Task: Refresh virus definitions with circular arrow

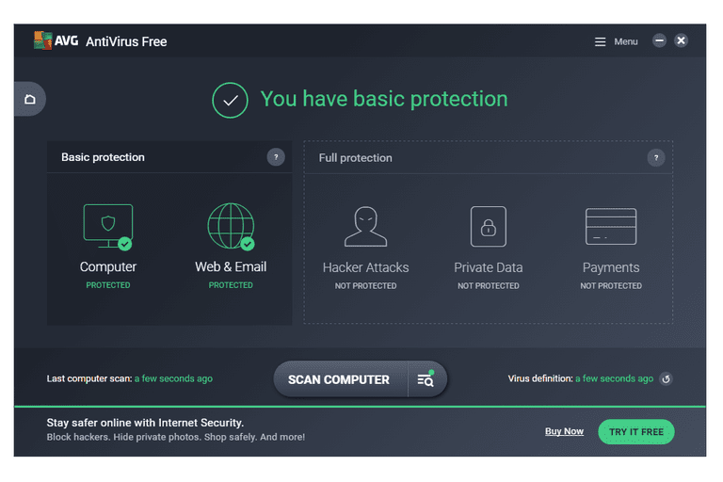Action: 666,379
